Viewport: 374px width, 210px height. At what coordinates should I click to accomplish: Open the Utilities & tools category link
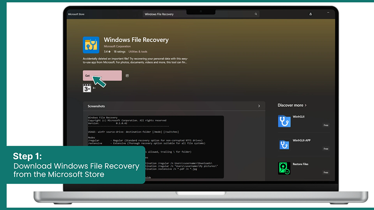tap(138, 52)
